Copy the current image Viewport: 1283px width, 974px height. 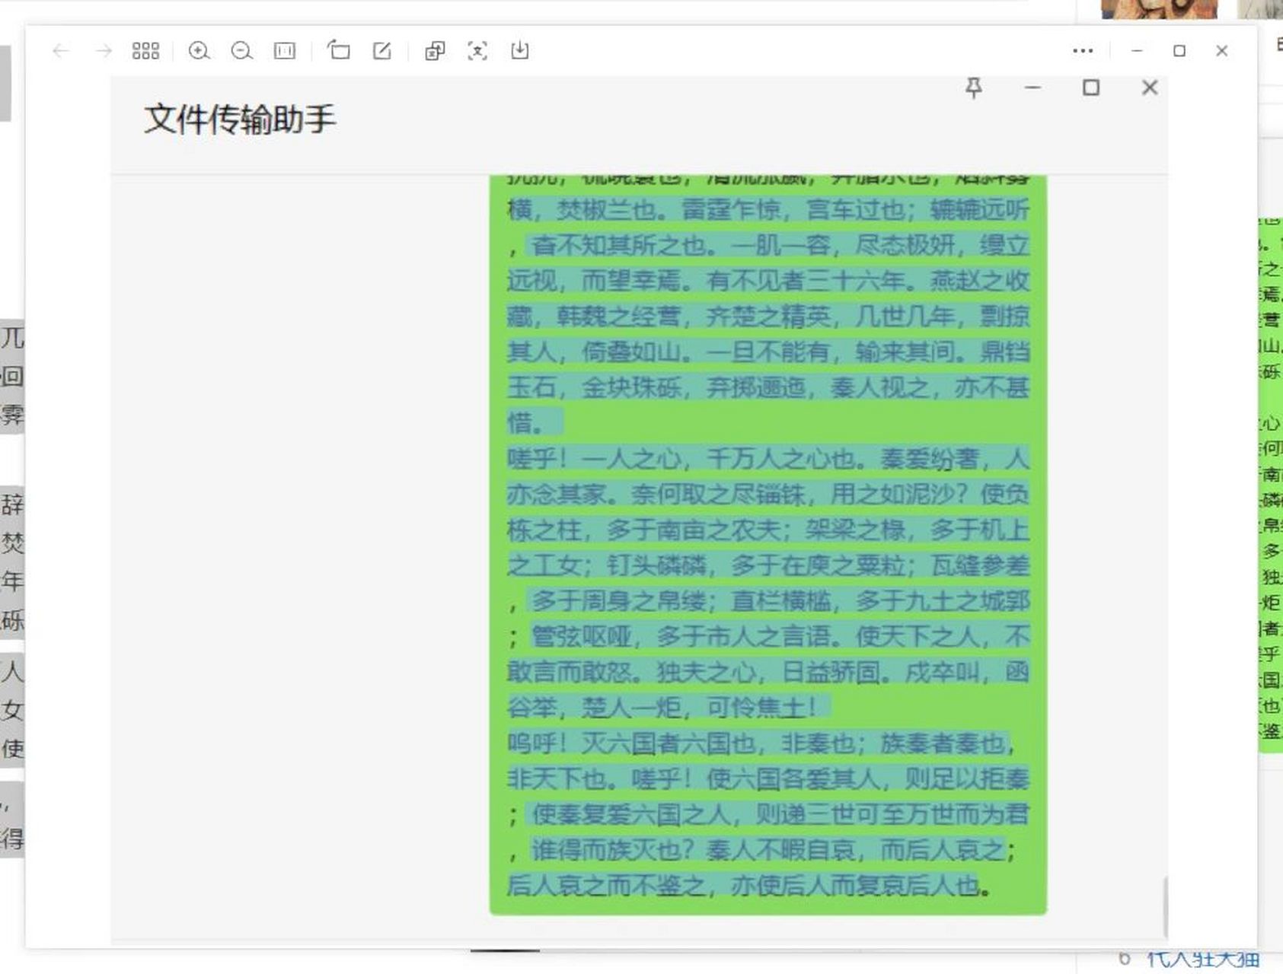tap(435, 51)
